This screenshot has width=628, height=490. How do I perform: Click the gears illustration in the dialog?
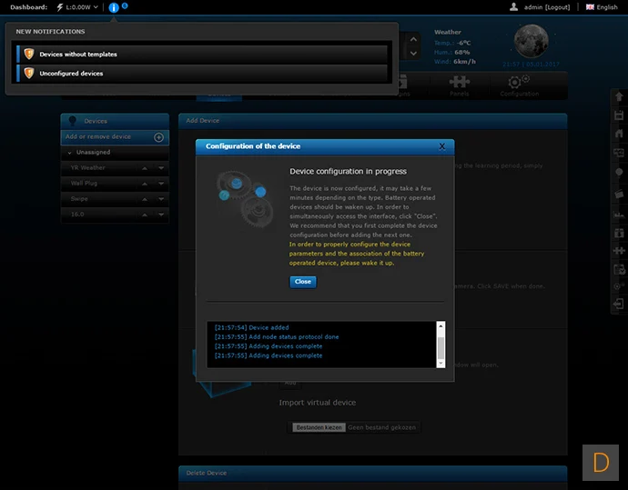click(245, 199)
